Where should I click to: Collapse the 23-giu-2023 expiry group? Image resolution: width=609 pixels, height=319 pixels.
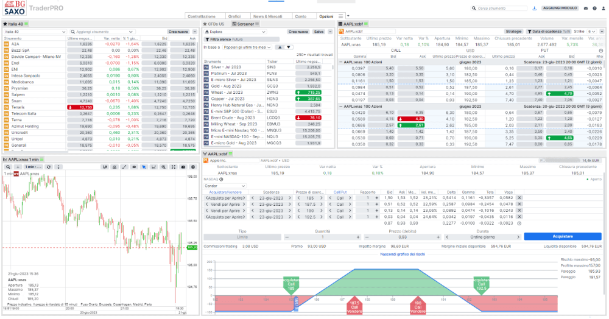(341, 62)
